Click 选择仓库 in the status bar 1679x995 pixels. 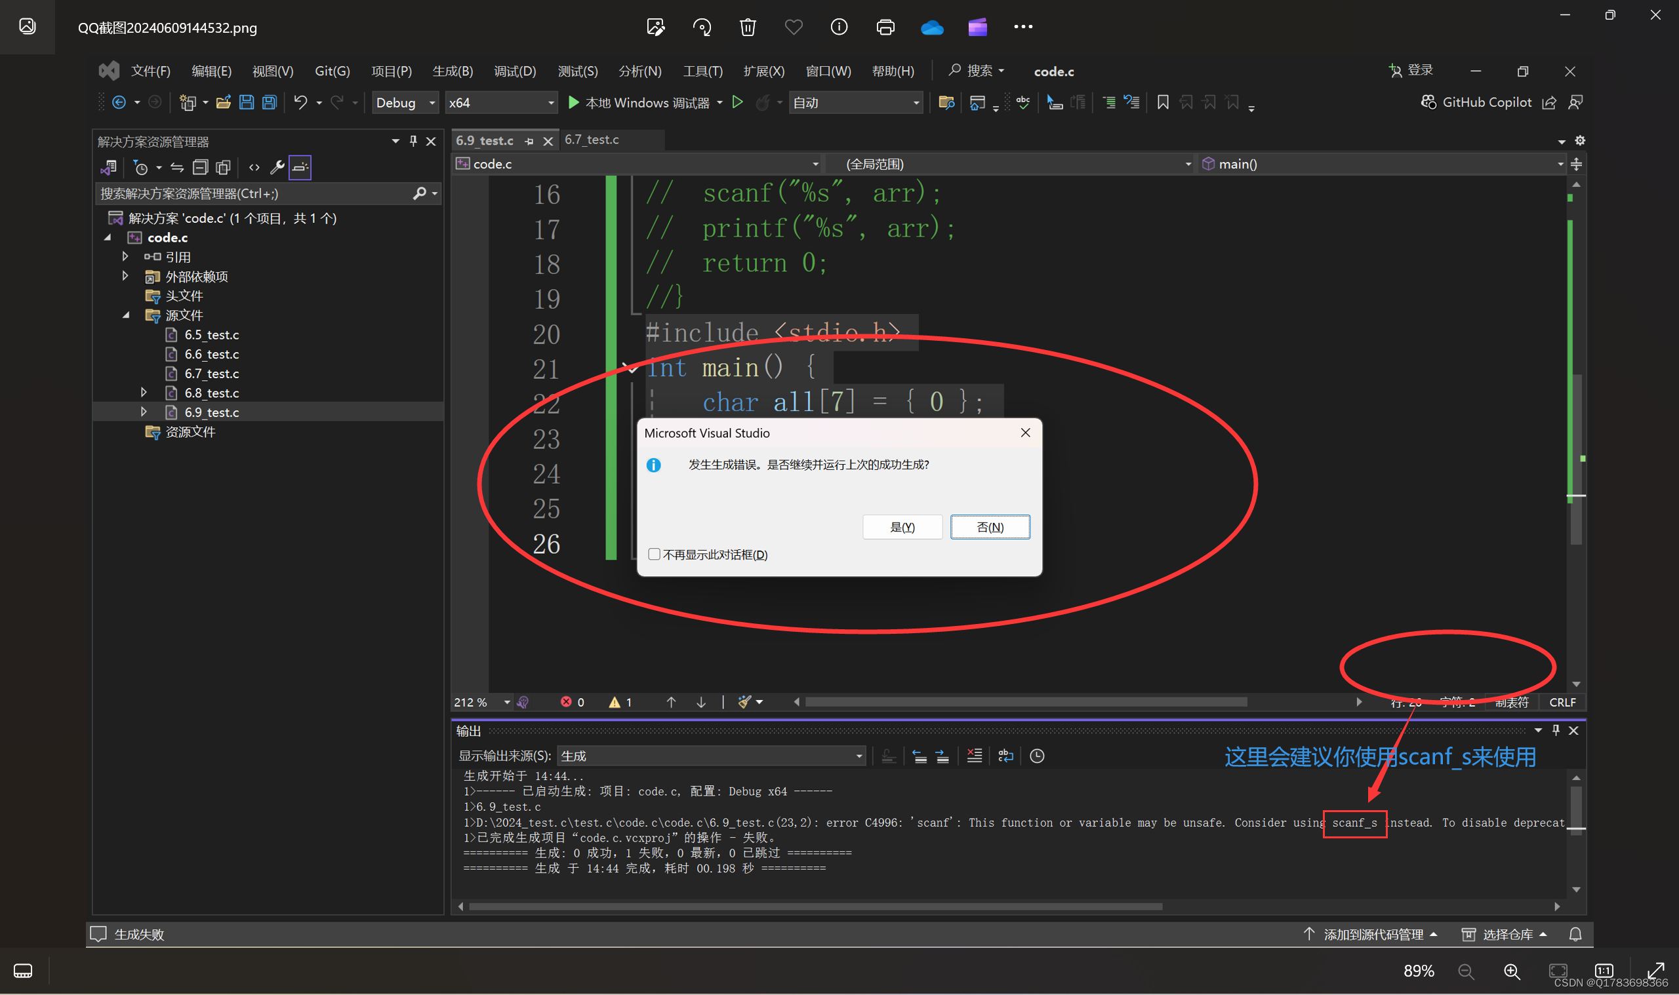(1505, 934)
